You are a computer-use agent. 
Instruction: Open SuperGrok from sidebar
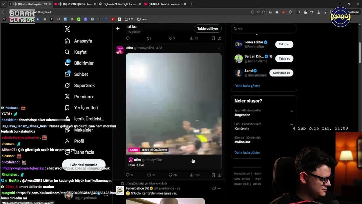(80, 85)
